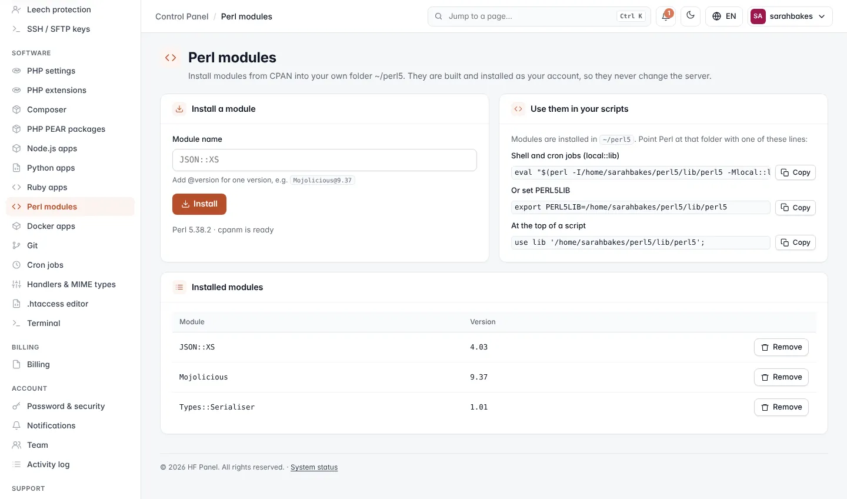Click the Terminal prompt icon
Viewport: 847px width, 499px height.
16,323
